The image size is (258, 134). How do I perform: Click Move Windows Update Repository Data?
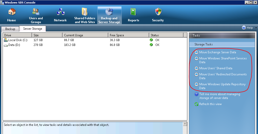tap(222, 84)
